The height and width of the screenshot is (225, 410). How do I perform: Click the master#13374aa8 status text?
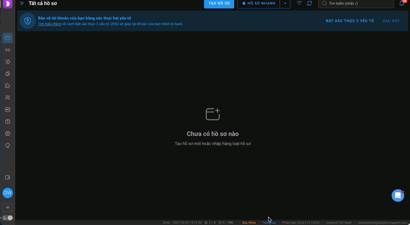click(339, 223)
